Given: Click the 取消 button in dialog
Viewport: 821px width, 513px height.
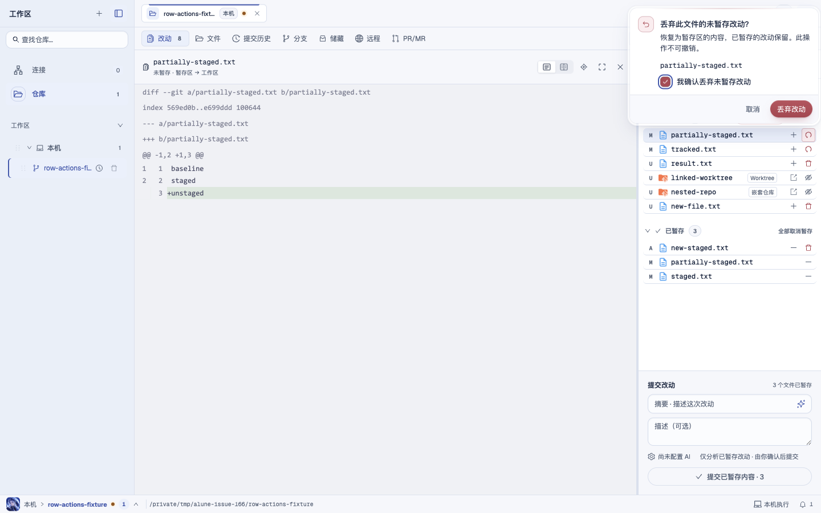Looking at the screenshot, I should click(753, 109).
